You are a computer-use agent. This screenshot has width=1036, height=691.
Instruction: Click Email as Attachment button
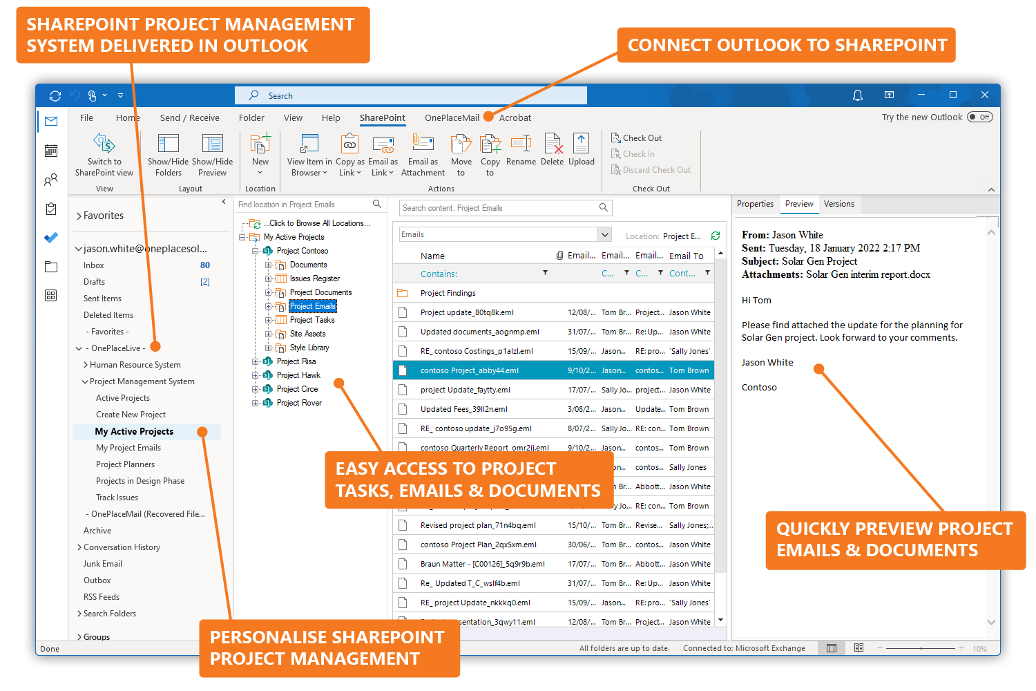pos(423,155)
